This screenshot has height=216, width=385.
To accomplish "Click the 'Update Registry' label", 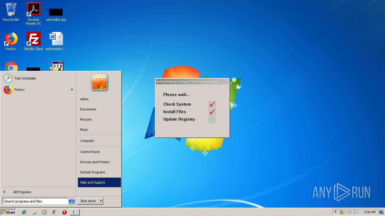I will click(179, 119).
